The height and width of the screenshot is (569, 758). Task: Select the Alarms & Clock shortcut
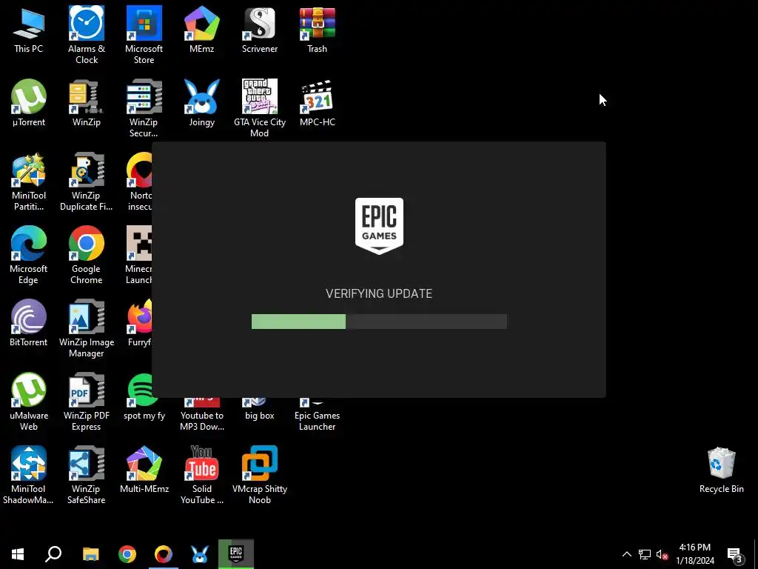point(87,35)
